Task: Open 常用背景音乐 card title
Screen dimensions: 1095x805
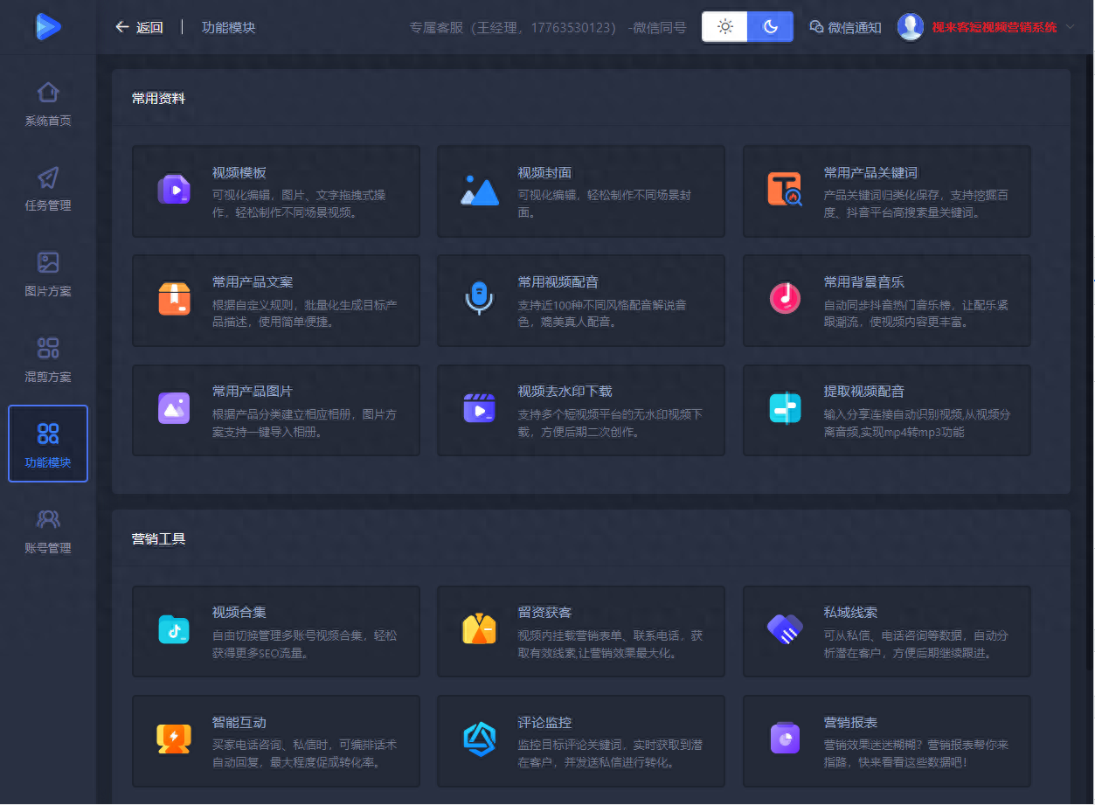Action: click(x=864, y=281)
